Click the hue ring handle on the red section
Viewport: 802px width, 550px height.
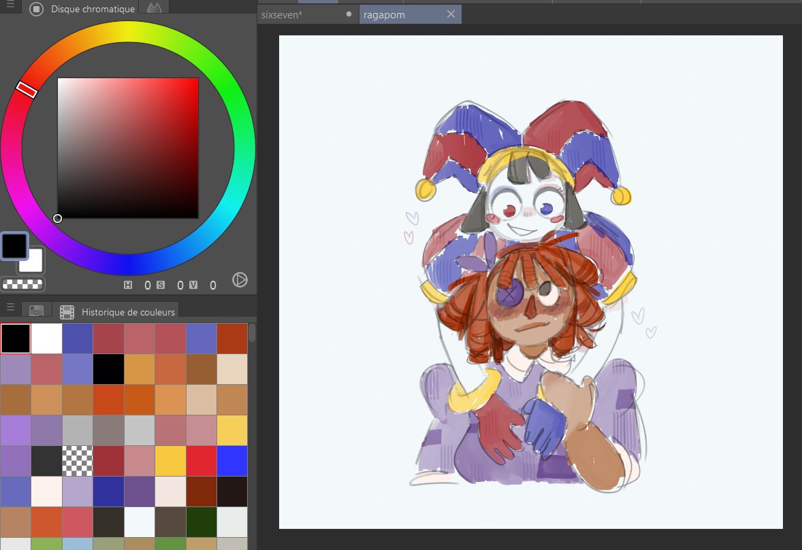pos(27,89)
